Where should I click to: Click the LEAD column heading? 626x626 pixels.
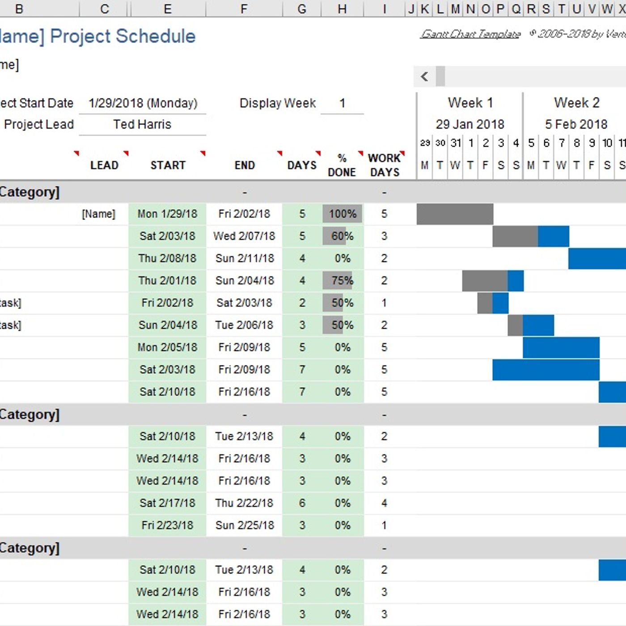click(x=104, y=165)
